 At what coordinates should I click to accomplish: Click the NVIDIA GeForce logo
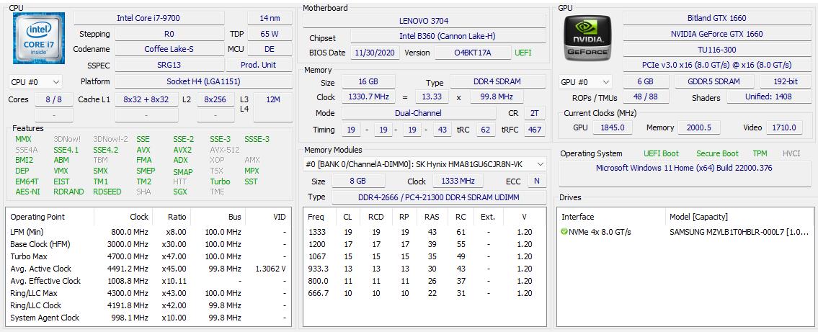587,38
